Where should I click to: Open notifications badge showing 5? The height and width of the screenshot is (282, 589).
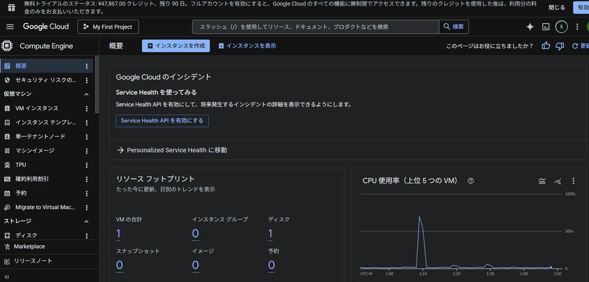pos(562,26)
